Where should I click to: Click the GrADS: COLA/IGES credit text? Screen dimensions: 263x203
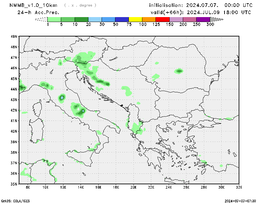click(14, 200)
